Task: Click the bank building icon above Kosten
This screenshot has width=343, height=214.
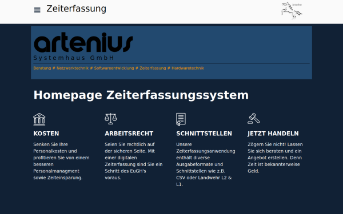Action: pyautogui.click(x=39, y=119)
